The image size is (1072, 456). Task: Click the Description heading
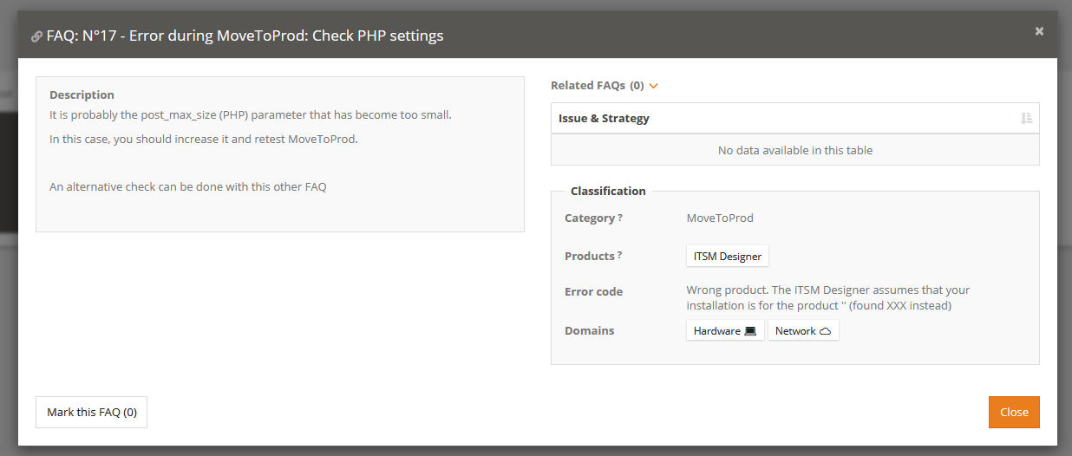82,95
